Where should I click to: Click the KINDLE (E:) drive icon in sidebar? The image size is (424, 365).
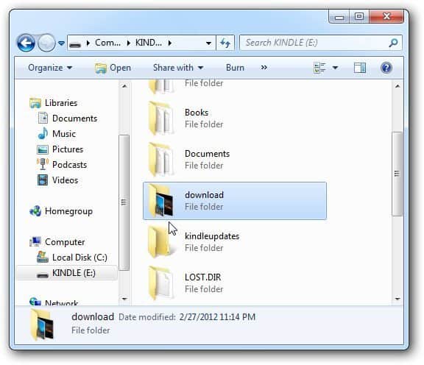tap(43, 275)
